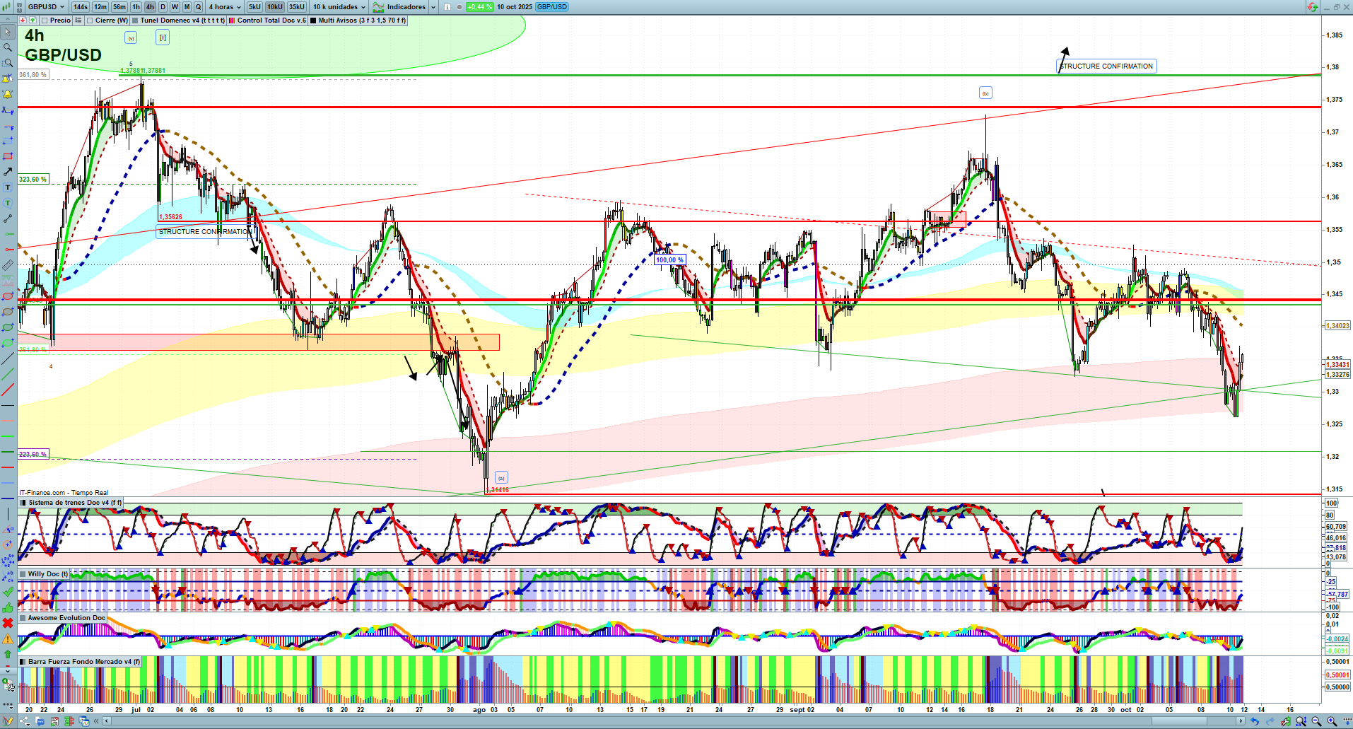Toggle the 10kU units button

coord(275,7)
